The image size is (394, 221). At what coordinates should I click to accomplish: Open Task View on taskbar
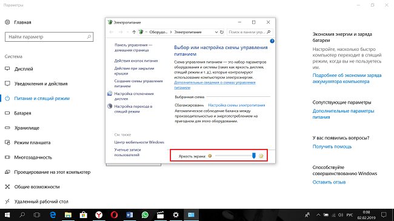tap(37, 215)
